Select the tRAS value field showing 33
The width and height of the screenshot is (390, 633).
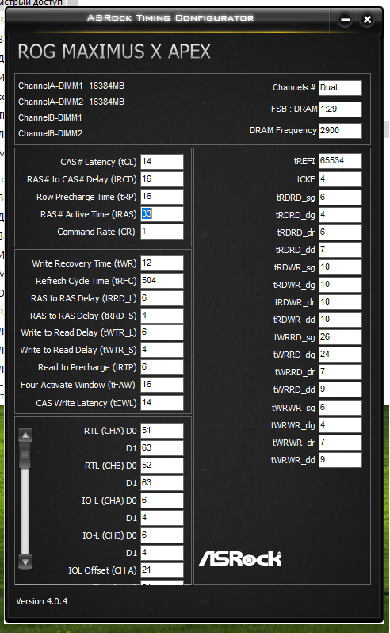coord(162,213)
